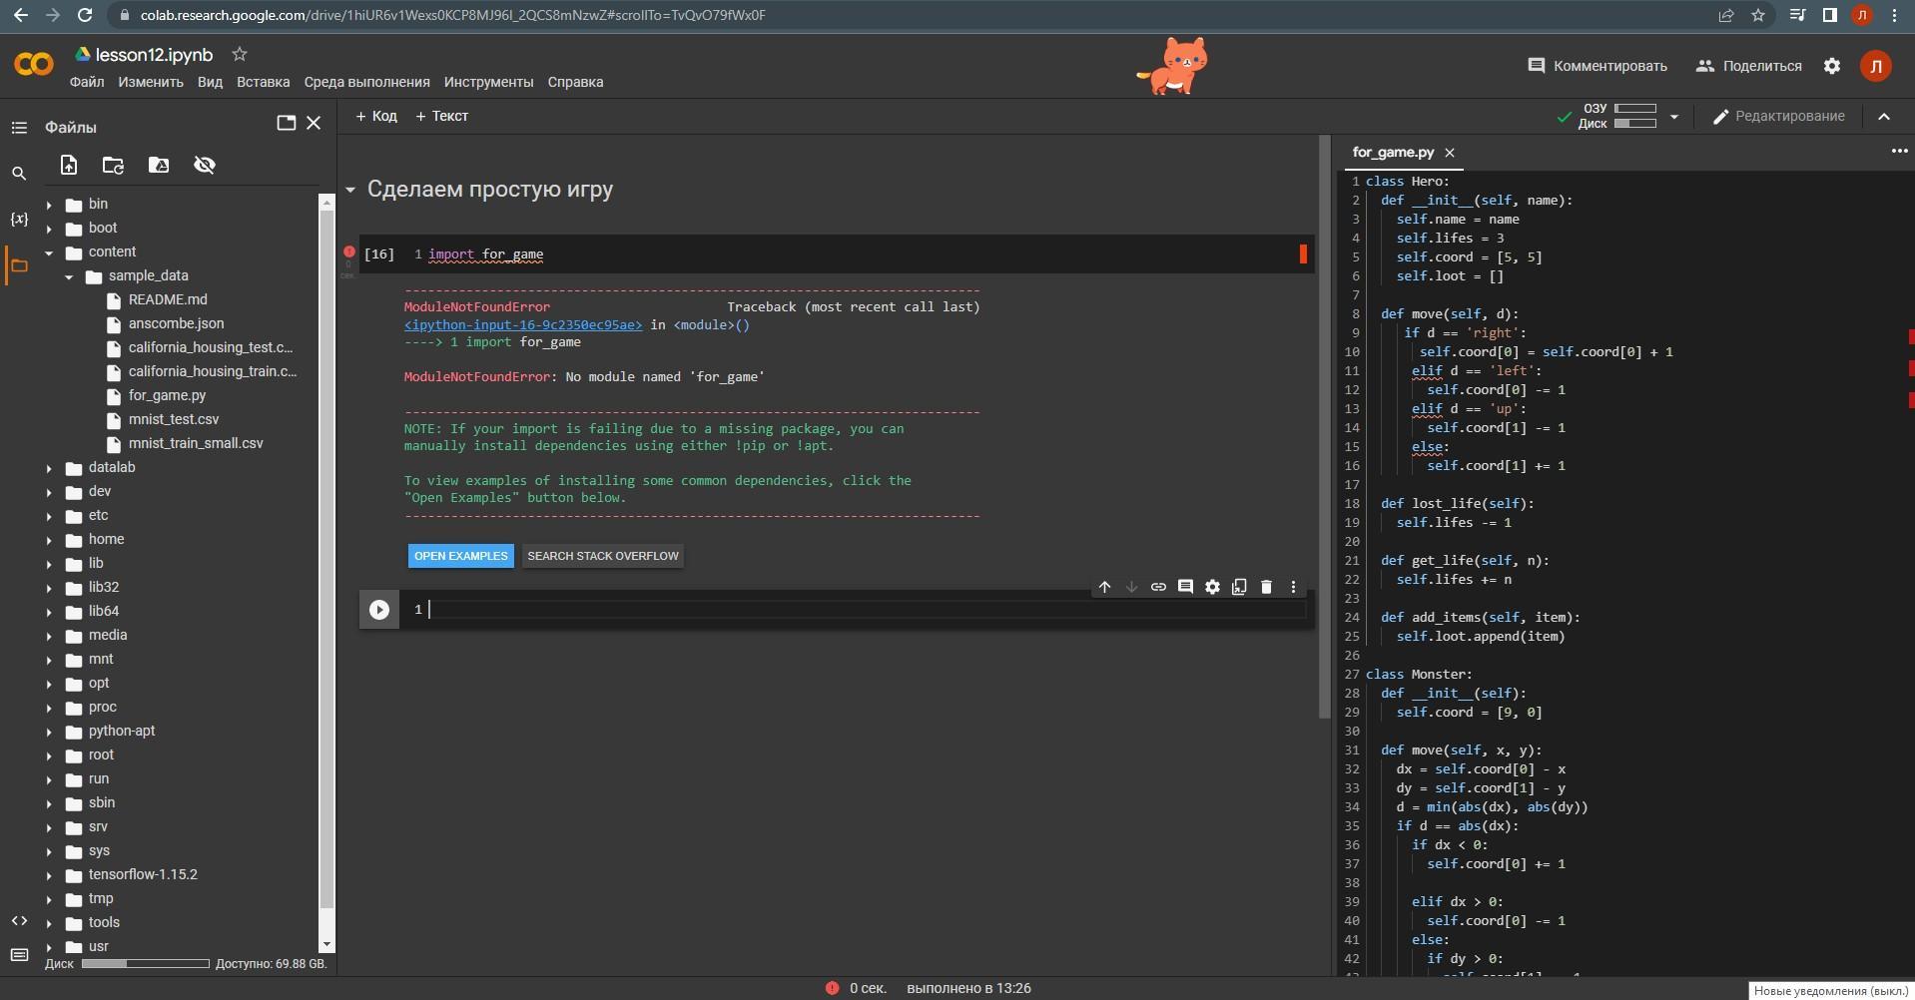Close the for_game.py editor tab
1915x1000 pixels.
click(x=1450, y=153)
